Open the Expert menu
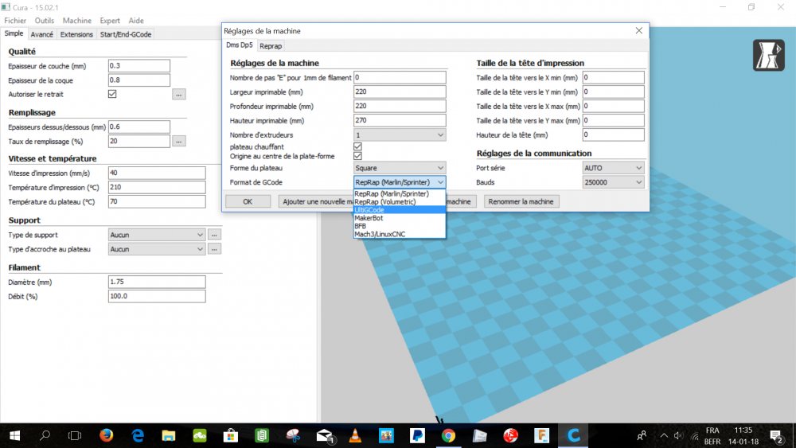Viewport: 796px width, 448px height. 110,21
